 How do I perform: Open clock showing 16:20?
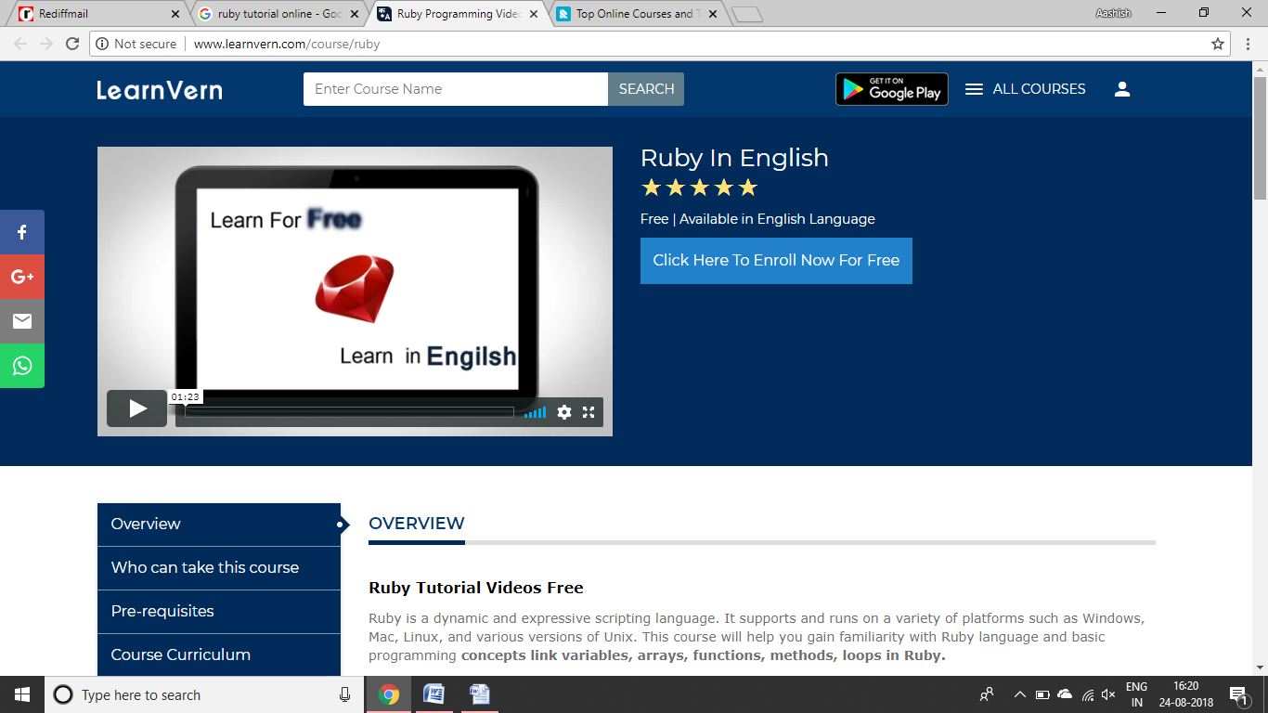coord(1185,694)
